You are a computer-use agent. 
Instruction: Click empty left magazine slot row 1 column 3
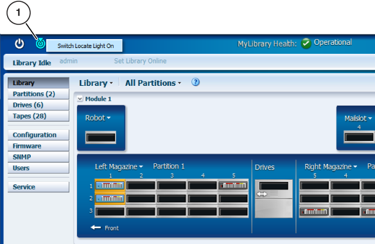(x=171, y=186)
